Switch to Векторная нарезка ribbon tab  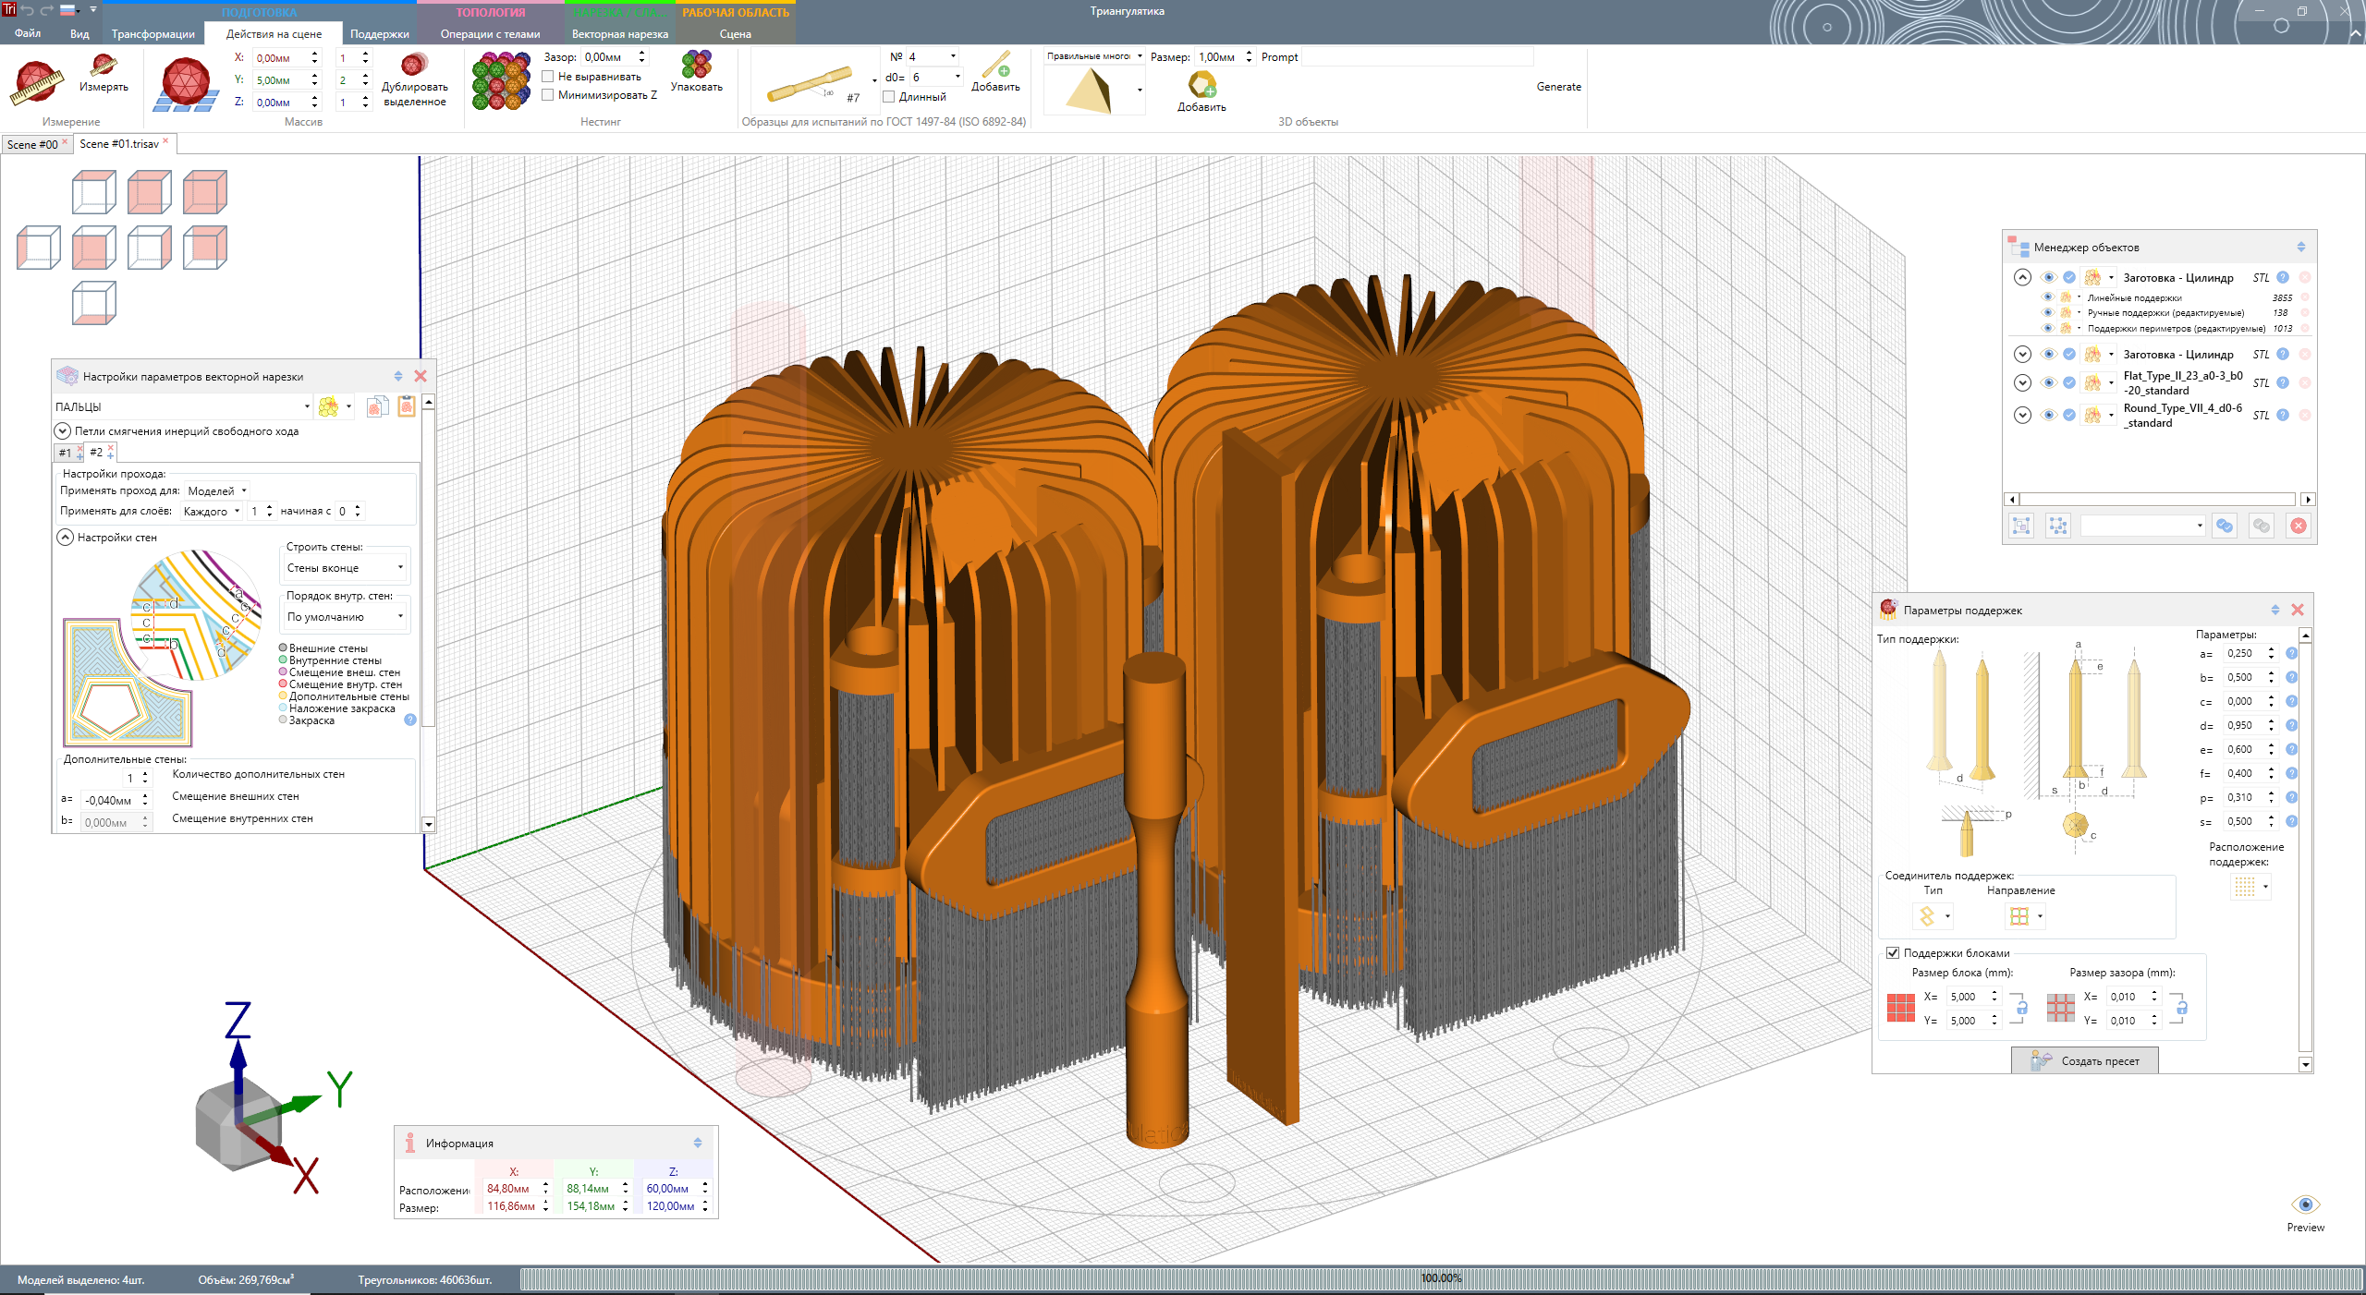[x=620, y=34]
